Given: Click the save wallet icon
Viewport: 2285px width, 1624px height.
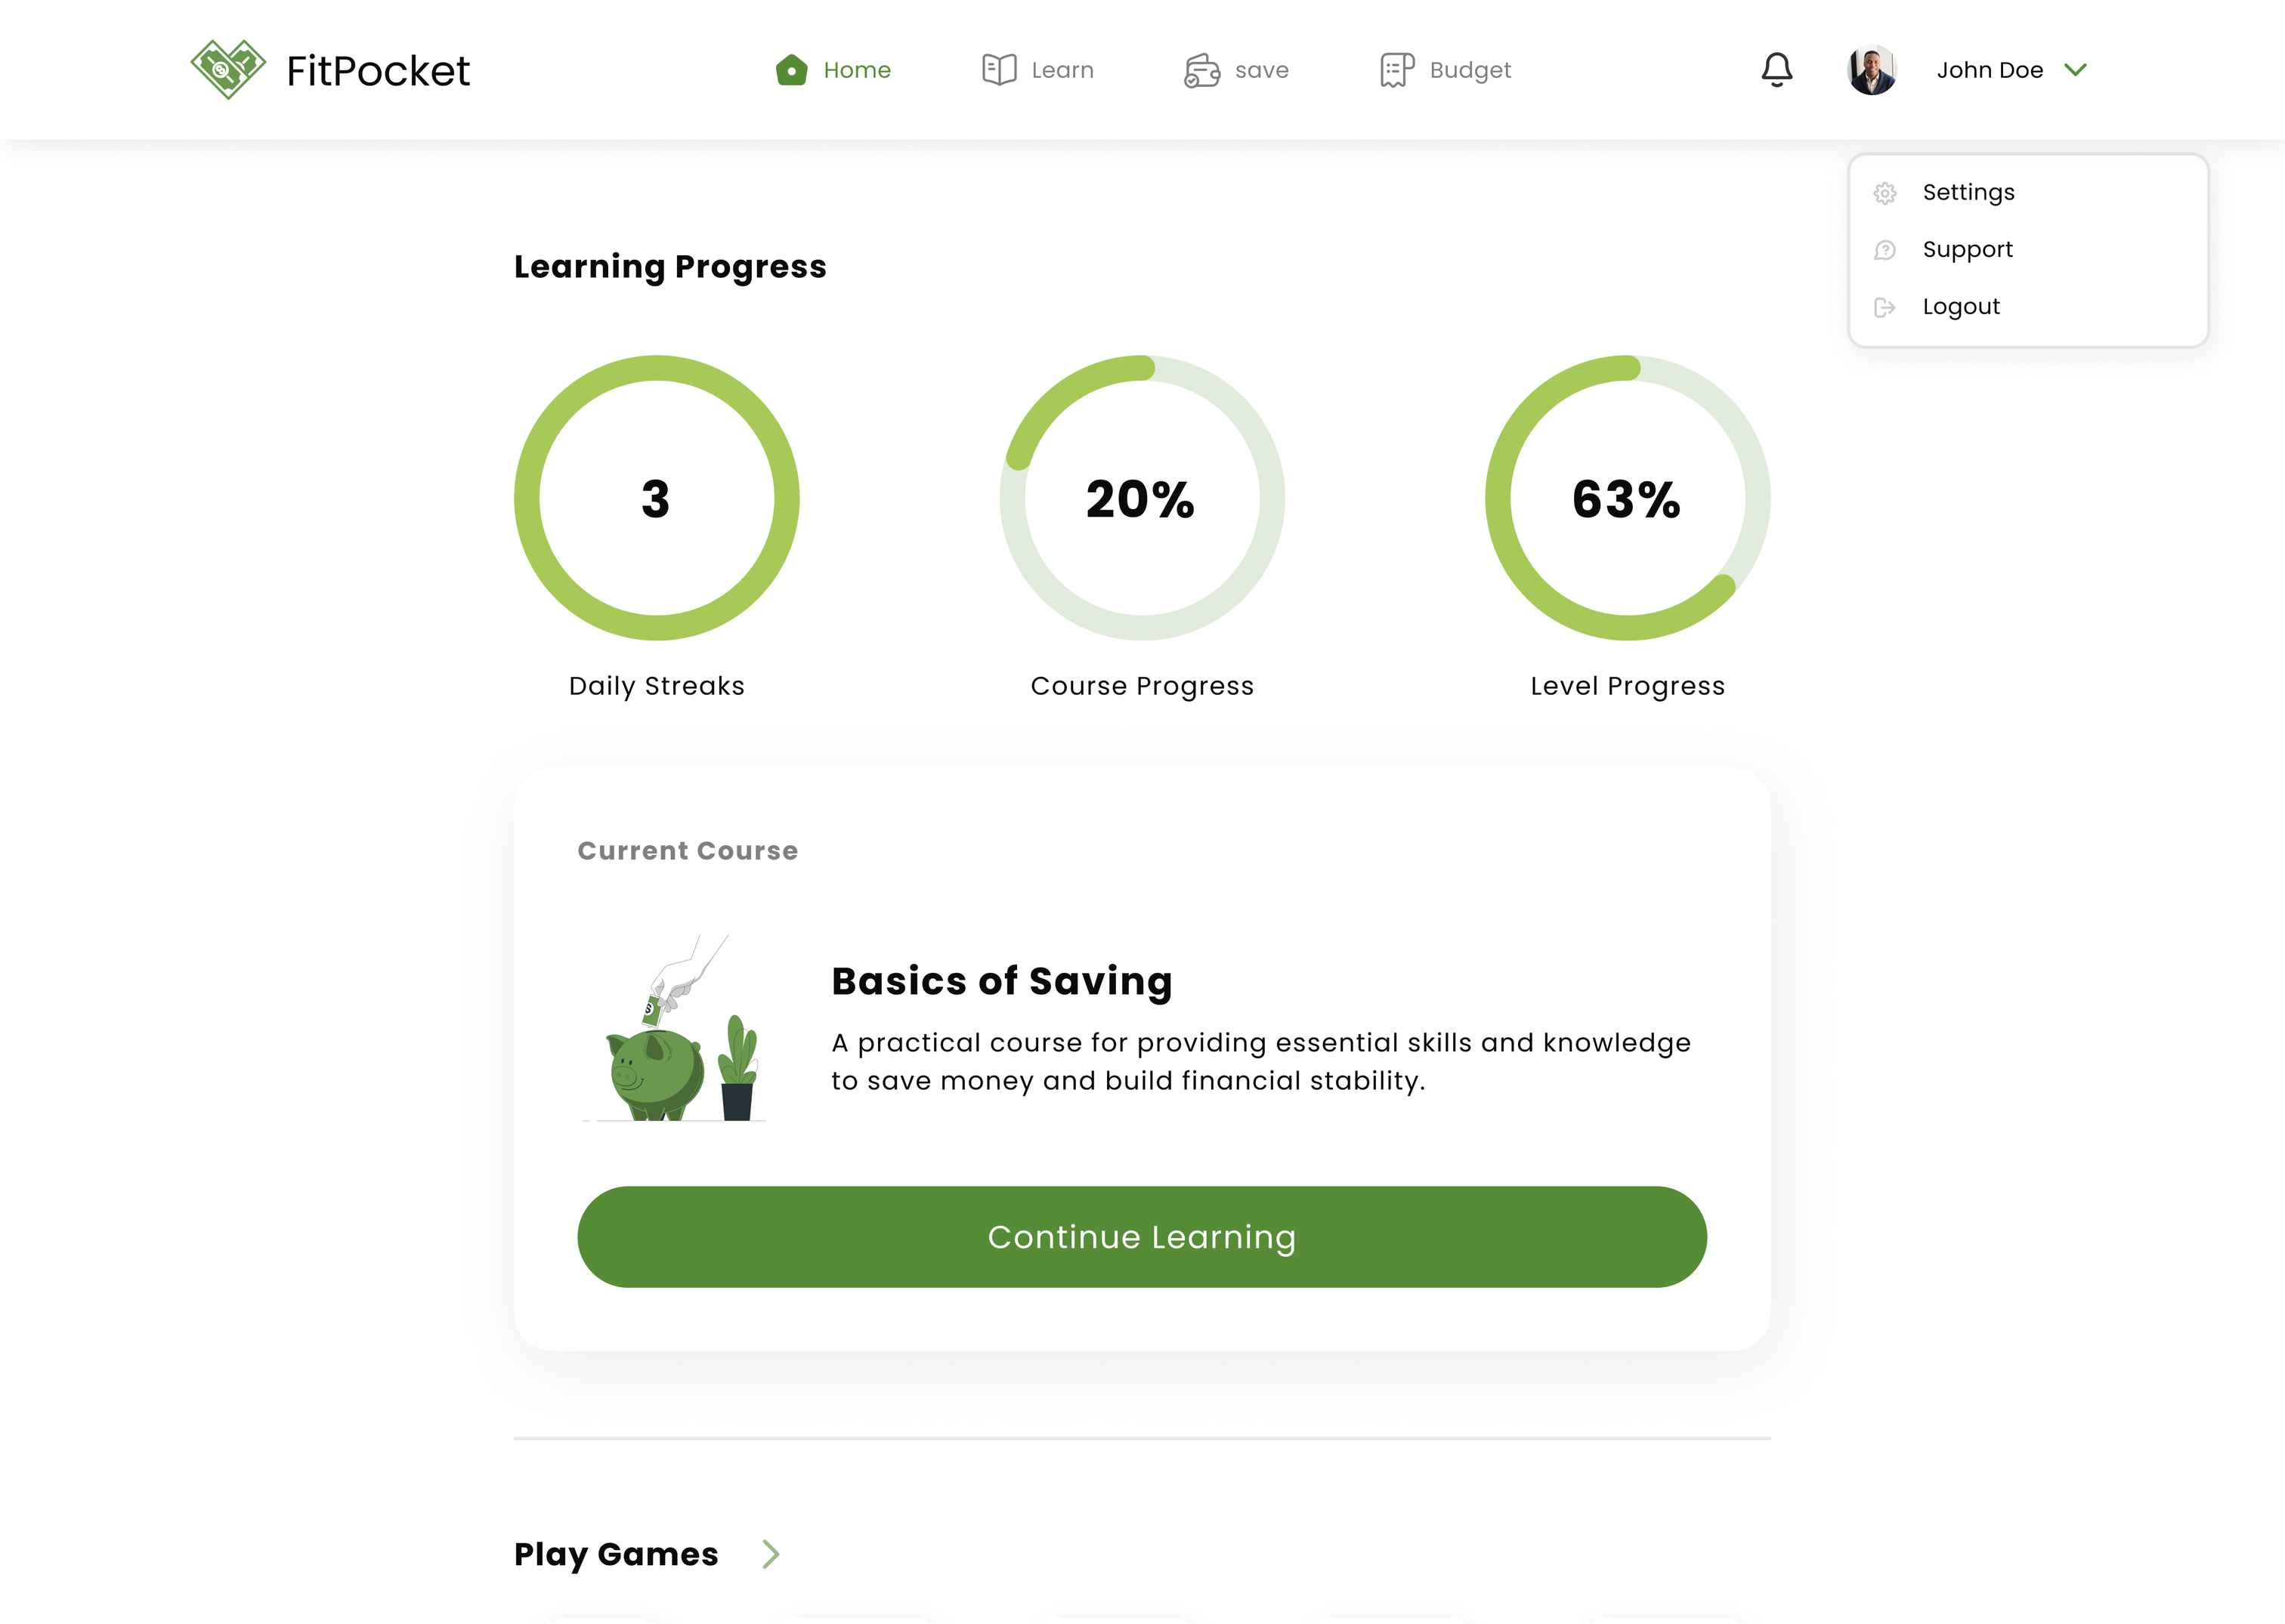Looking at the screenshot, I should coord(1201,70).
